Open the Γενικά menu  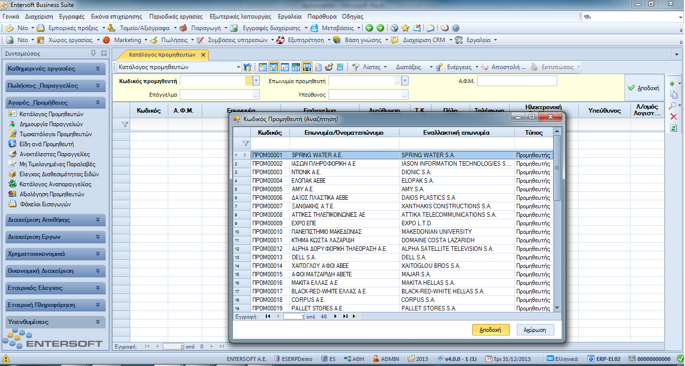click(11, 17)
